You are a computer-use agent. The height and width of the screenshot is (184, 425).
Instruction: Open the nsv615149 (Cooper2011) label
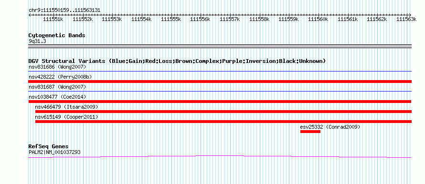66,117
